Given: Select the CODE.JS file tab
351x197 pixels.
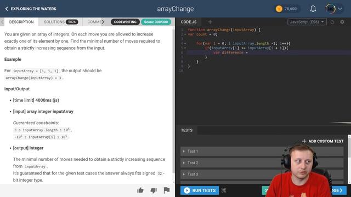Looking at the screenshot, I should pos(189,22).
